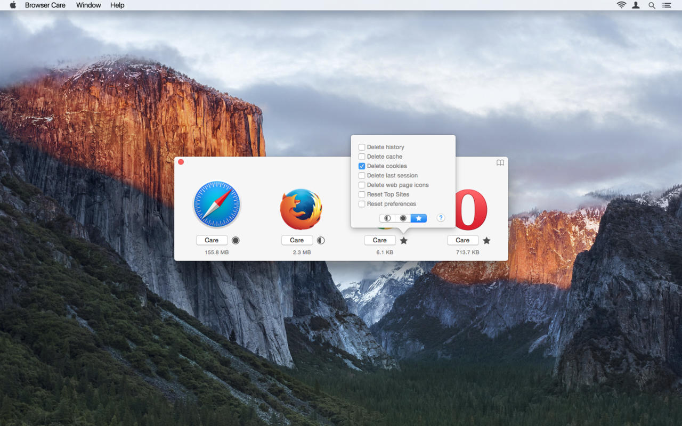Viewport: 682px width, 426px height.
Task: Click the question mark help button
Action: (441, 218)
